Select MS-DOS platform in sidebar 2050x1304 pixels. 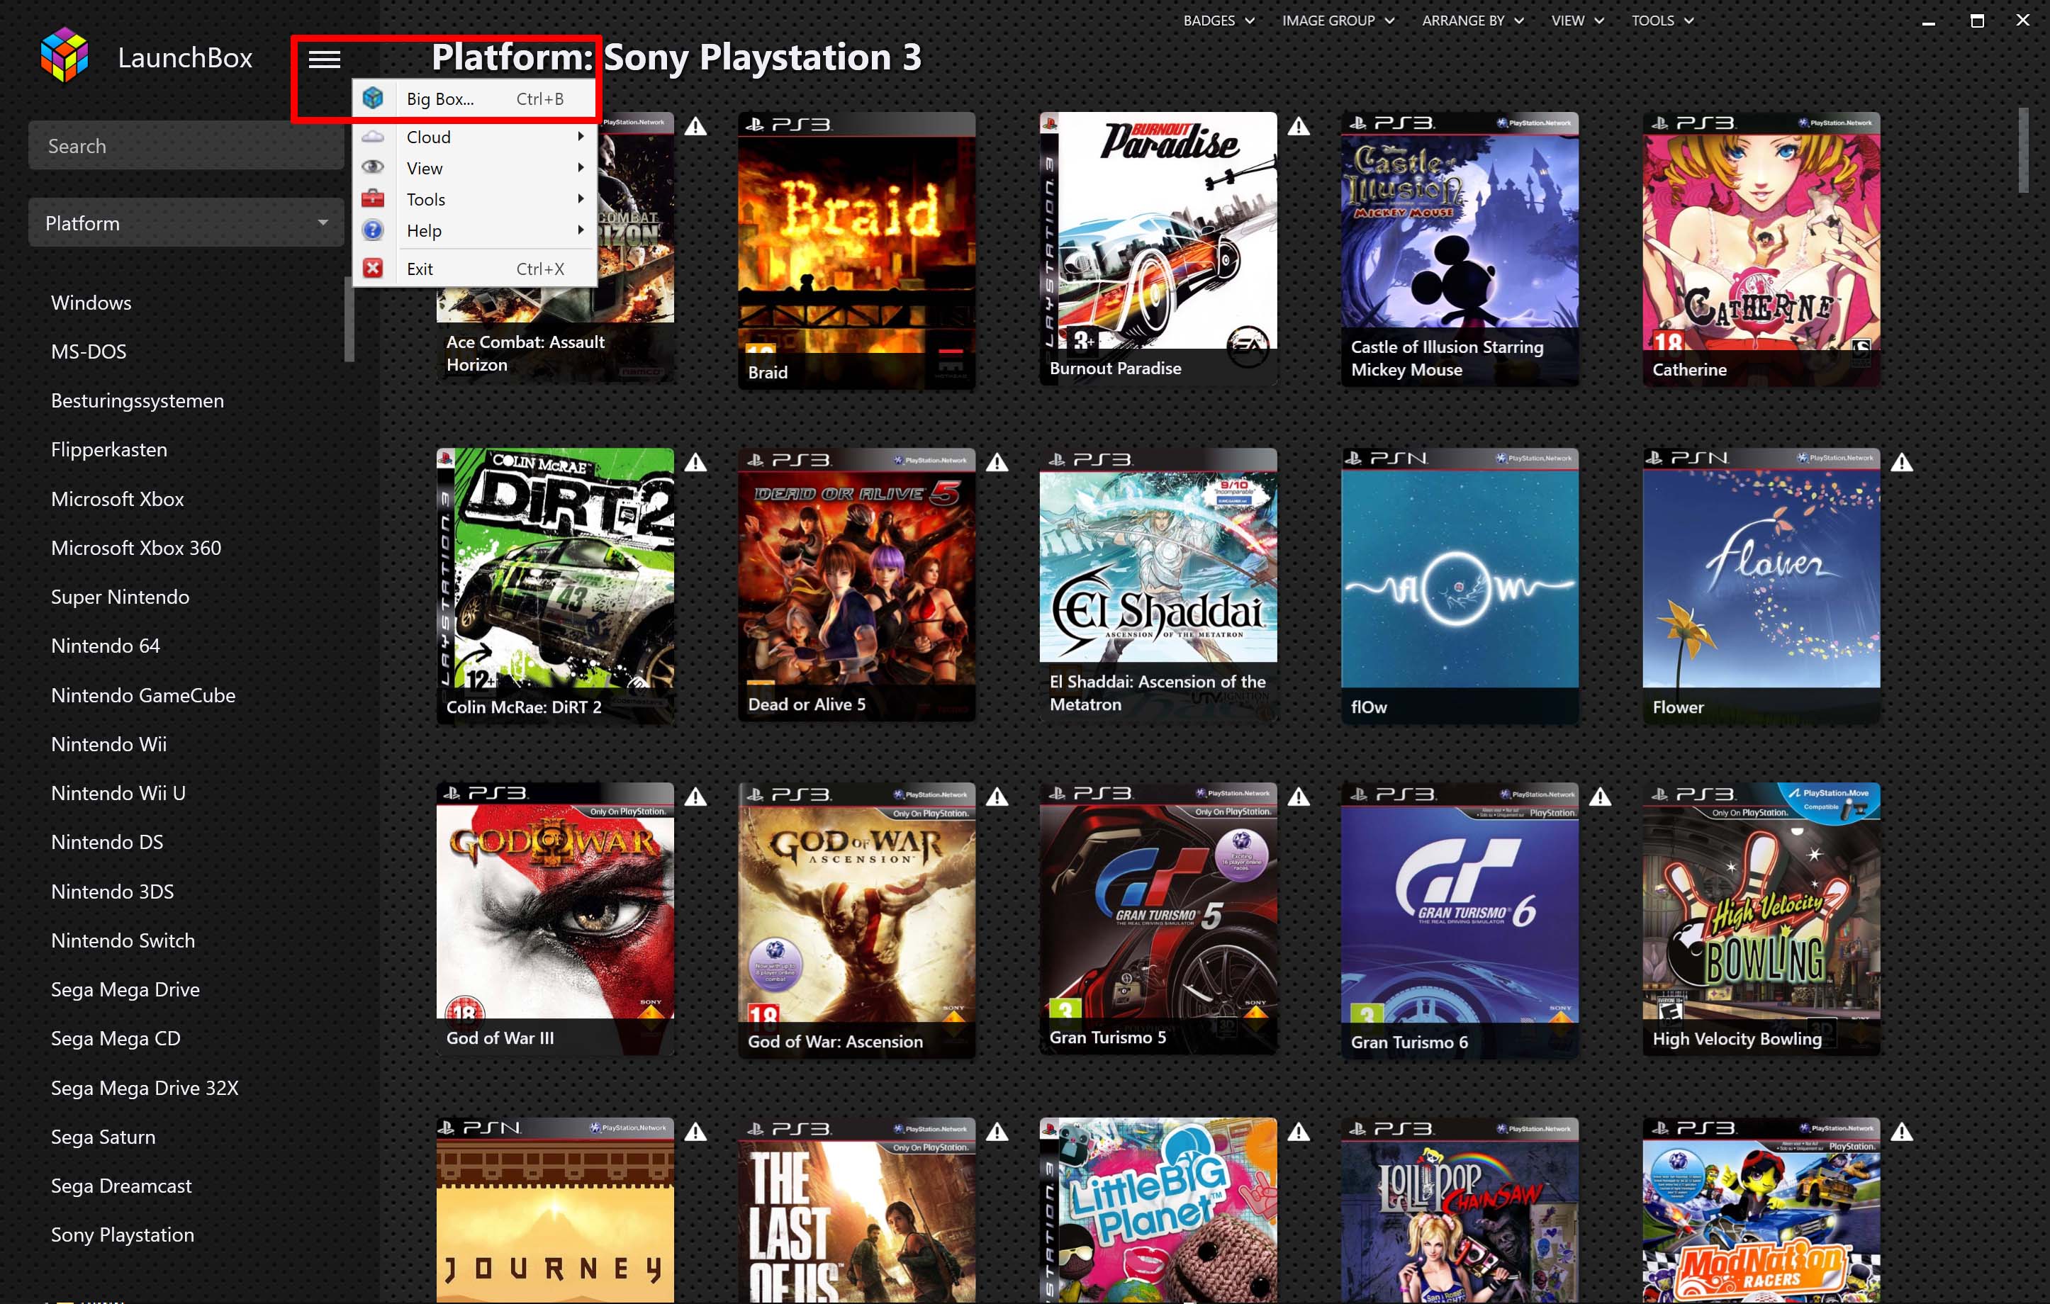pyautogui.click(x=89, y=352)
